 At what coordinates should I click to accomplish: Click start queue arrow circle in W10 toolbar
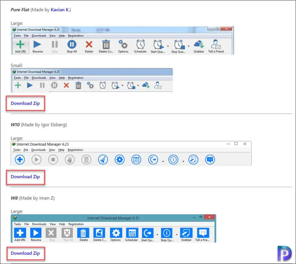click(153, 159)
